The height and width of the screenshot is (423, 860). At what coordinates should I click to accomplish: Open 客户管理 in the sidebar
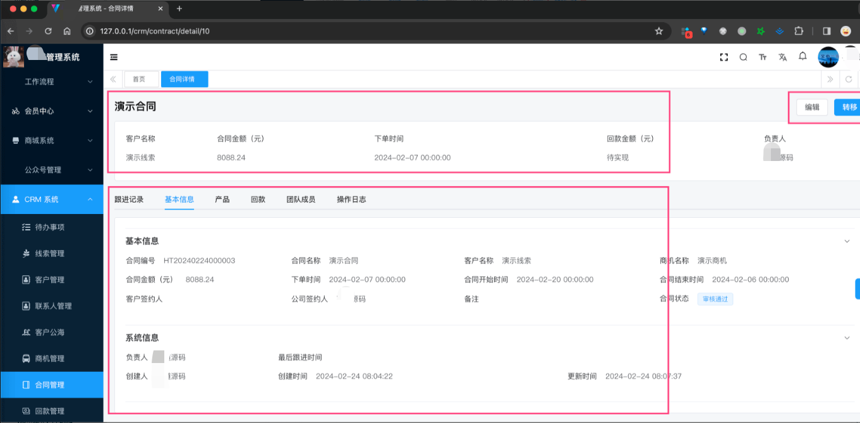pyautogui.click(x=51, y=280)
